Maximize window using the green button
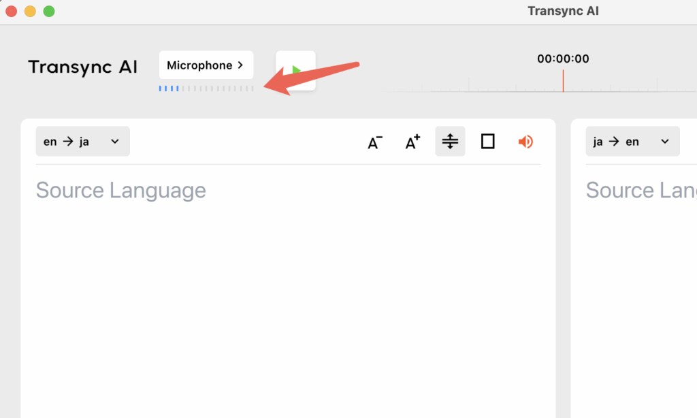Viewport: 697px width, 418px height. [49, 12]
